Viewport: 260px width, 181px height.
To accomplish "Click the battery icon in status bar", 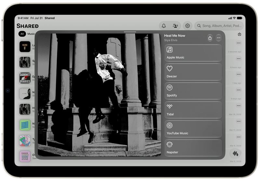I will pos(240,18).
